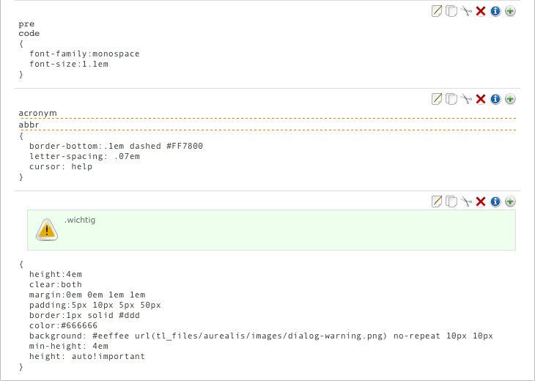Viewport: 535px width, 381px height.
Task: Click the warning triangle in .wichtig preview
Action: (x=47, y=229)
